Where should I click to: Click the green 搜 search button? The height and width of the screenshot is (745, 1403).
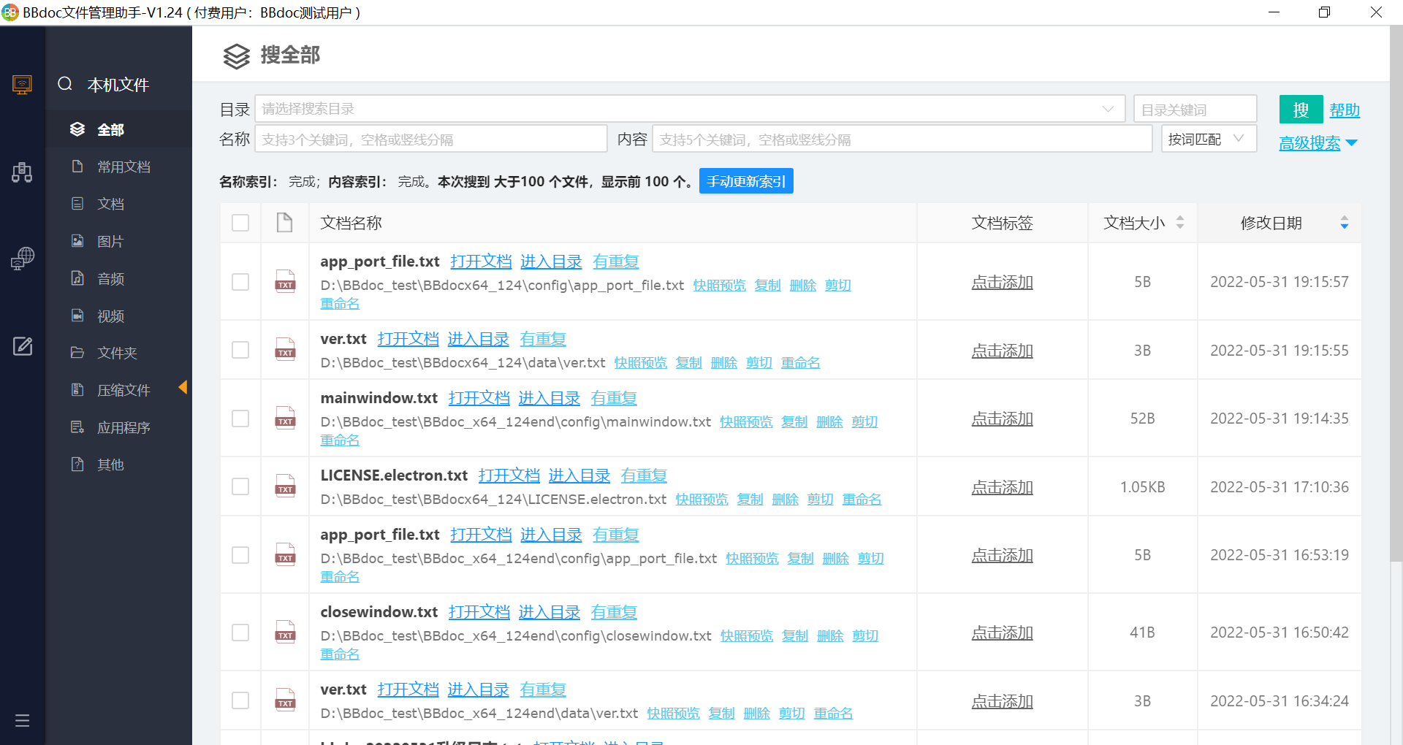click(x=1301, y=110)
